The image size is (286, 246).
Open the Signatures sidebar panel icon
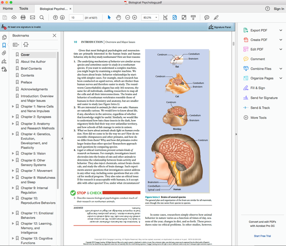(x=4, y=61)
